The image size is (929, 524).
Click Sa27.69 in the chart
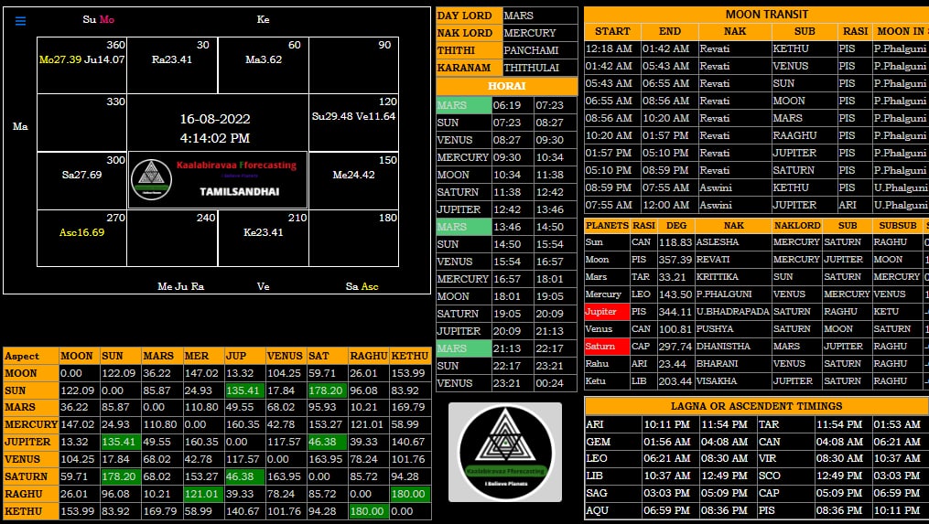81,175
